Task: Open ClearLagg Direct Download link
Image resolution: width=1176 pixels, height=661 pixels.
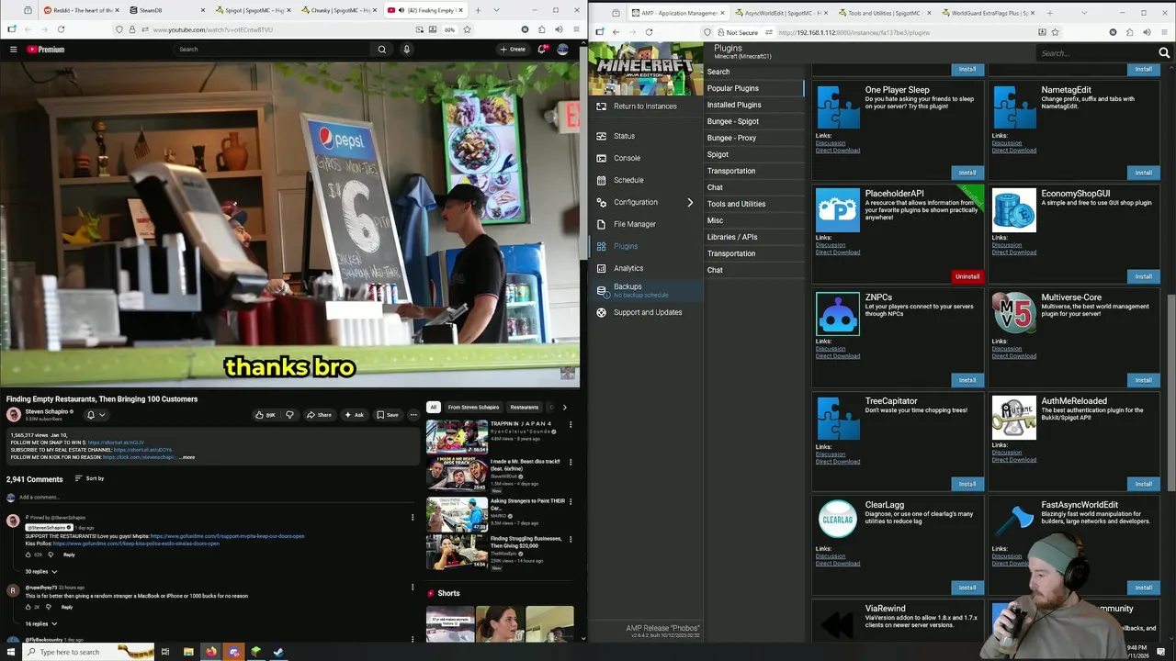Action: click(x=838, y=564)
